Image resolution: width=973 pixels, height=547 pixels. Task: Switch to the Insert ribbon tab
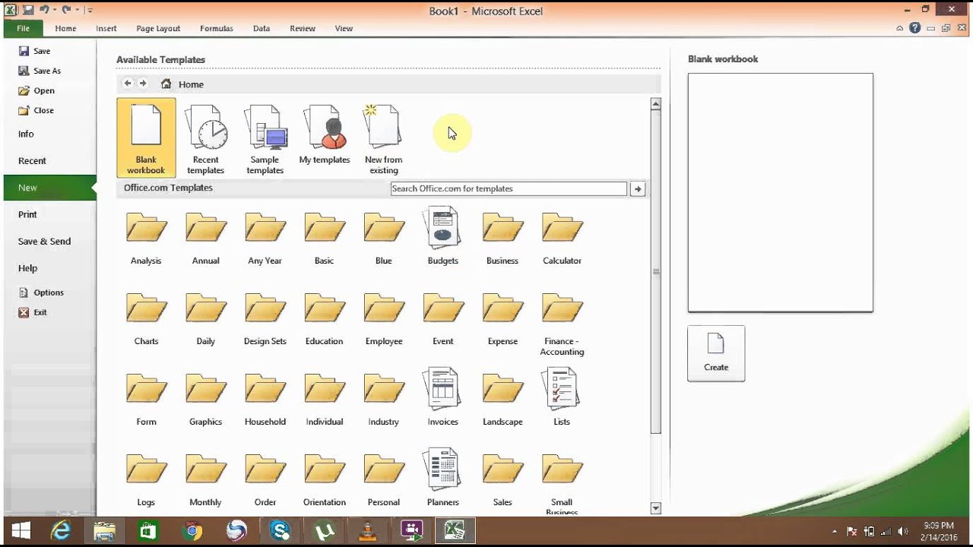point(106,28)
